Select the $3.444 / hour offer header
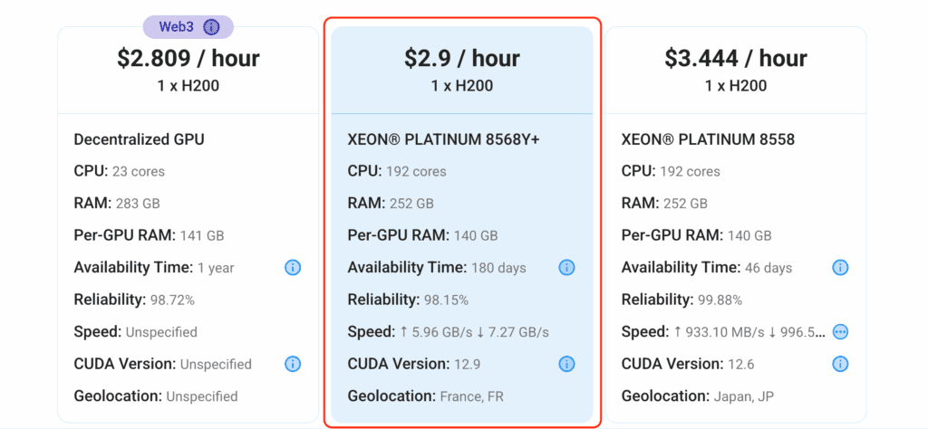Image resolution: width=928 pixels, height=429 pixels. click(735, 59)
